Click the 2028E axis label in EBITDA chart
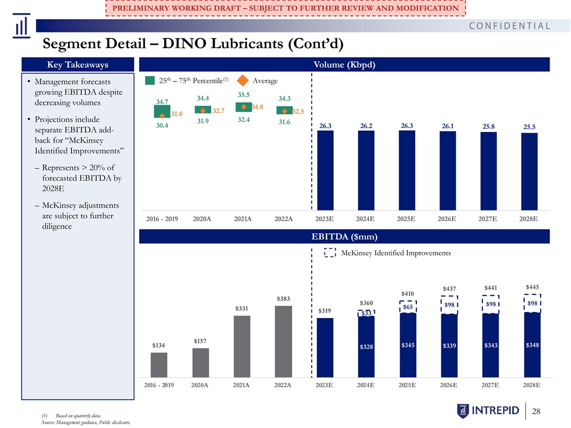 point(532,385)
